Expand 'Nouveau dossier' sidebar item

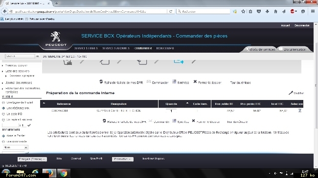coord(16,65)
